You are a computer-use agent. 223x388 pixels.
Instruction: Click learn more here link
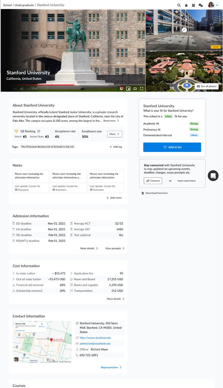pos(187,181)
